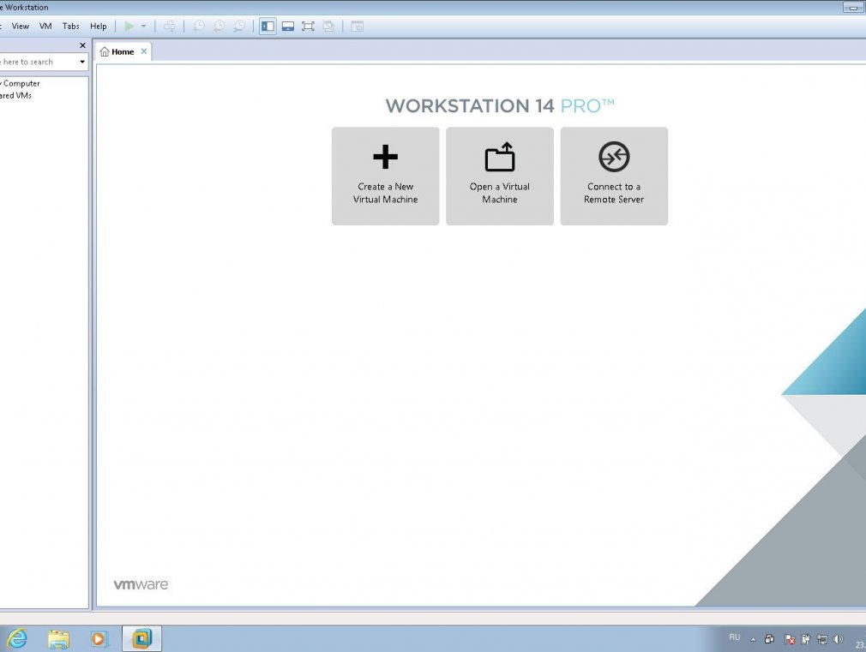Click the network tray icon
The image size is (866, 652).
point(821,639)
